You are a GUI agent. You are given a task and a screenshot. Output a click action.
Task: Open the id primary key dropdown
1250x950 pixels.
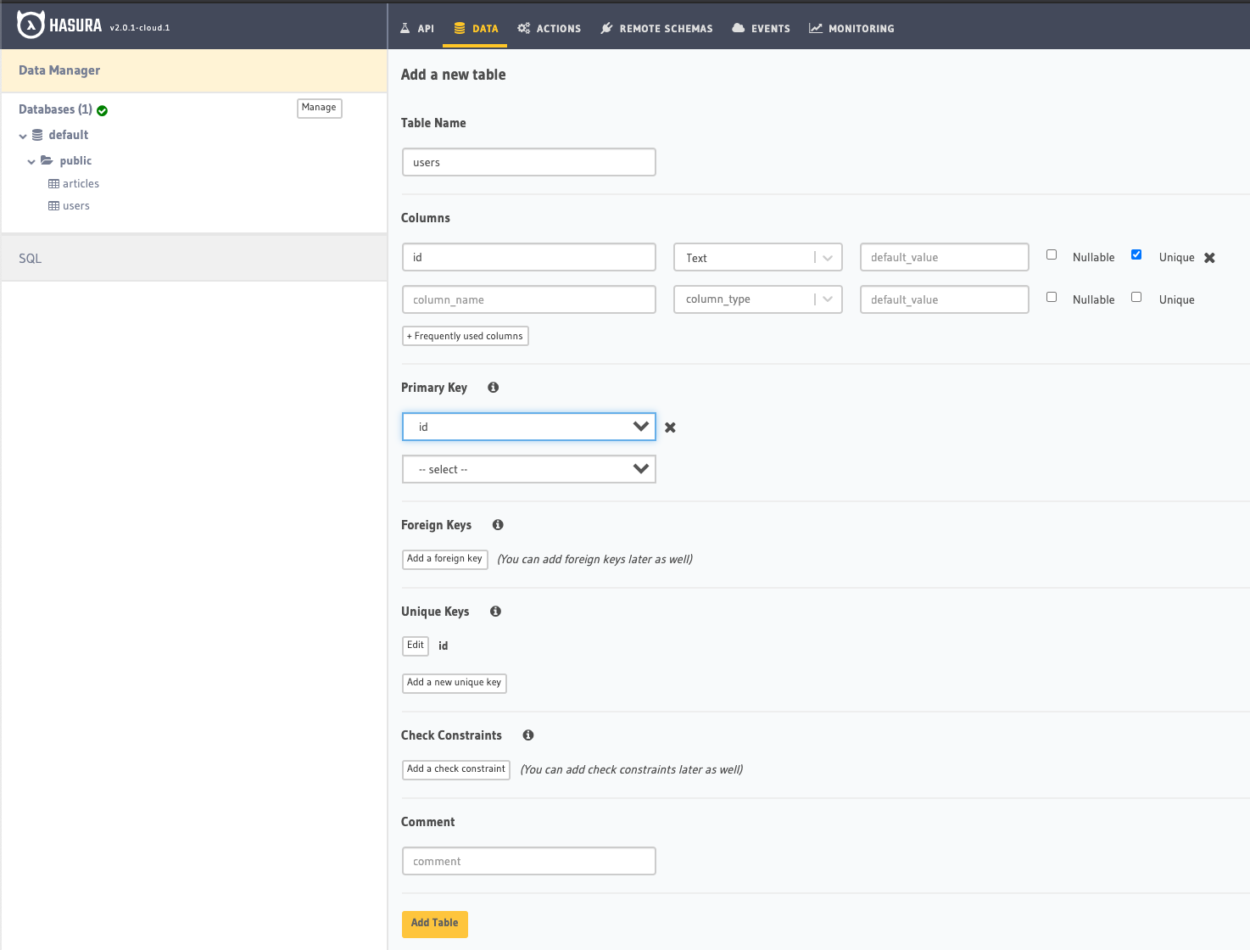point(529,427)
